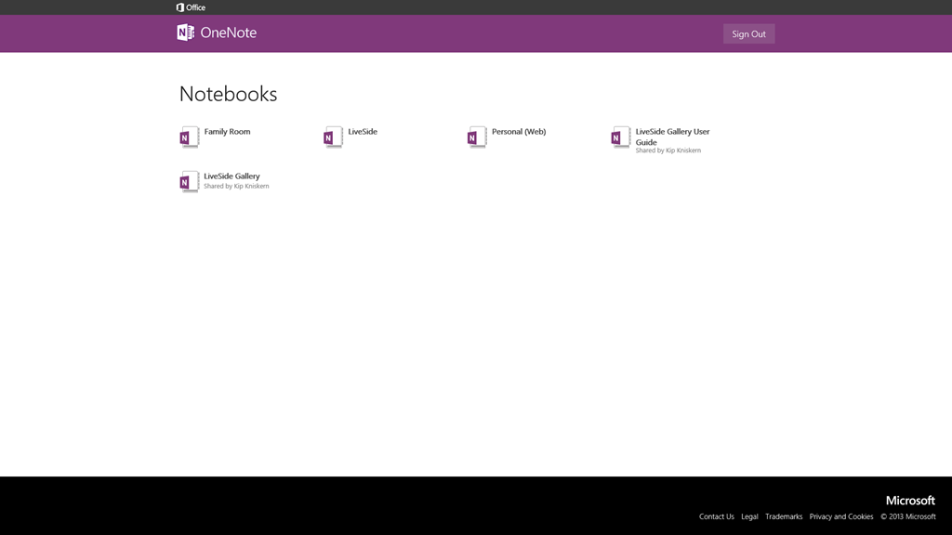Click "Shared by Kip Kniskern" under User Guide

point(668,150)
